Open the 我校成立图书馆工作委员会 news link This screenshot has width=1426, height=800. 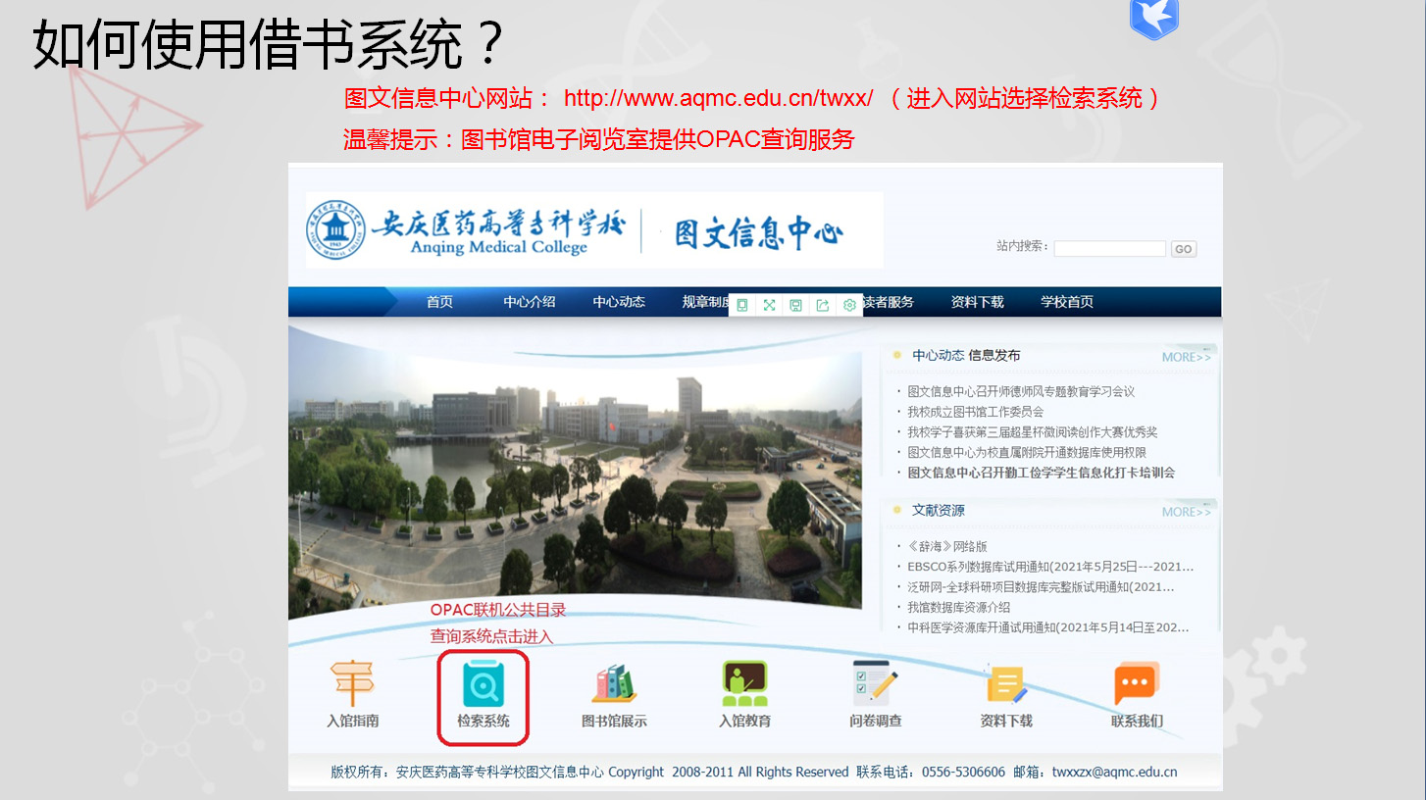[x=975, y=412]
